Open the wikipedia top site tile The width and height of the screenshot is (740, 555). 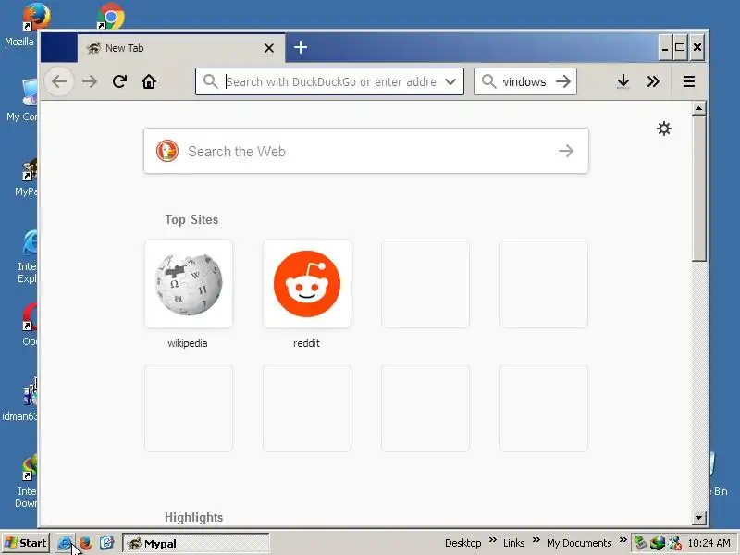click(189, 284)
